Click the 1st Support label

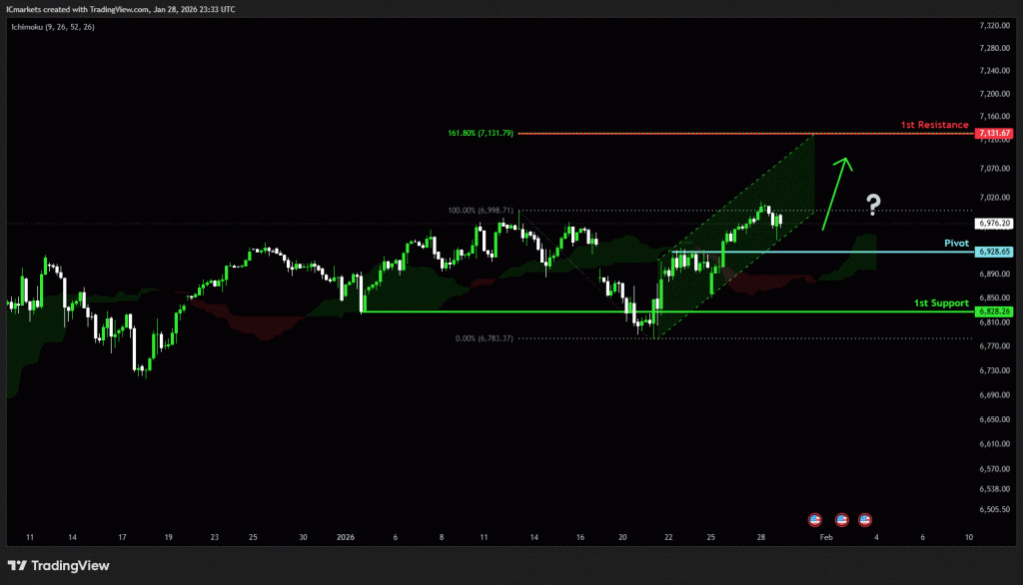[x=941, y=302]
